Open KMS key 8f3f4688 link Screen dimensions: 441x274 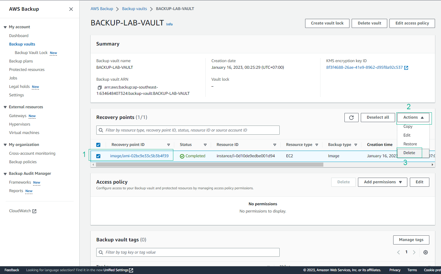[364, 67]
